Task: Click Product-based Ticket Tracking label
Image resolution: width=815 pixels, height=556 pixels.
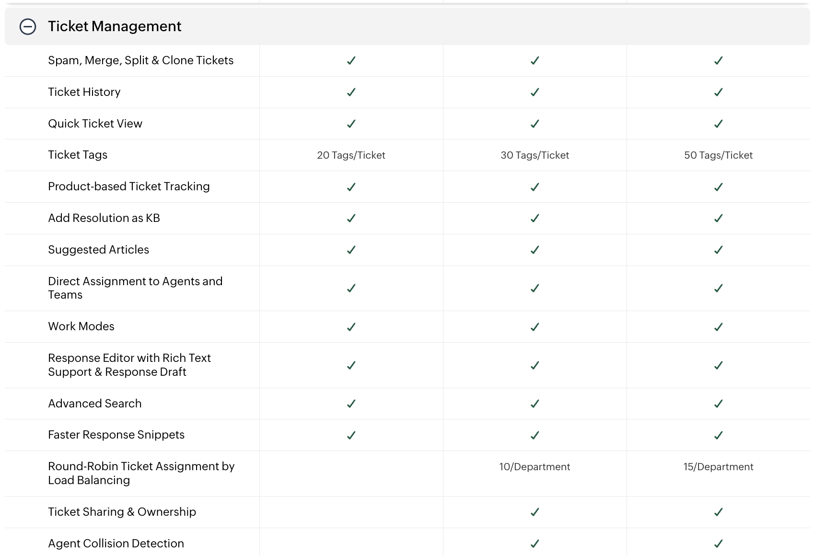Action: 129,186
